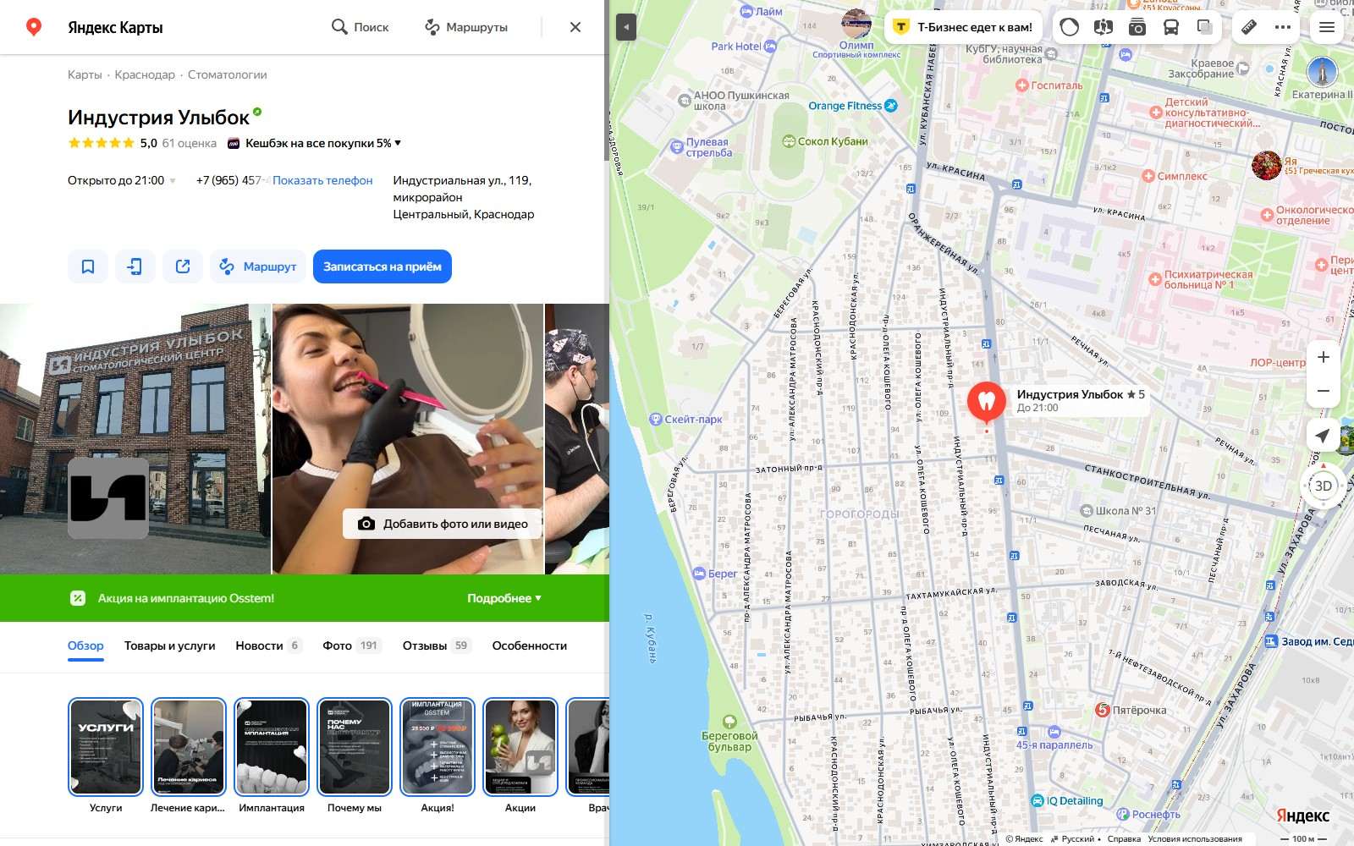Switch to Отзывы tab
1354x846 pixels.
pyautogui.click(x=437, y=645)
